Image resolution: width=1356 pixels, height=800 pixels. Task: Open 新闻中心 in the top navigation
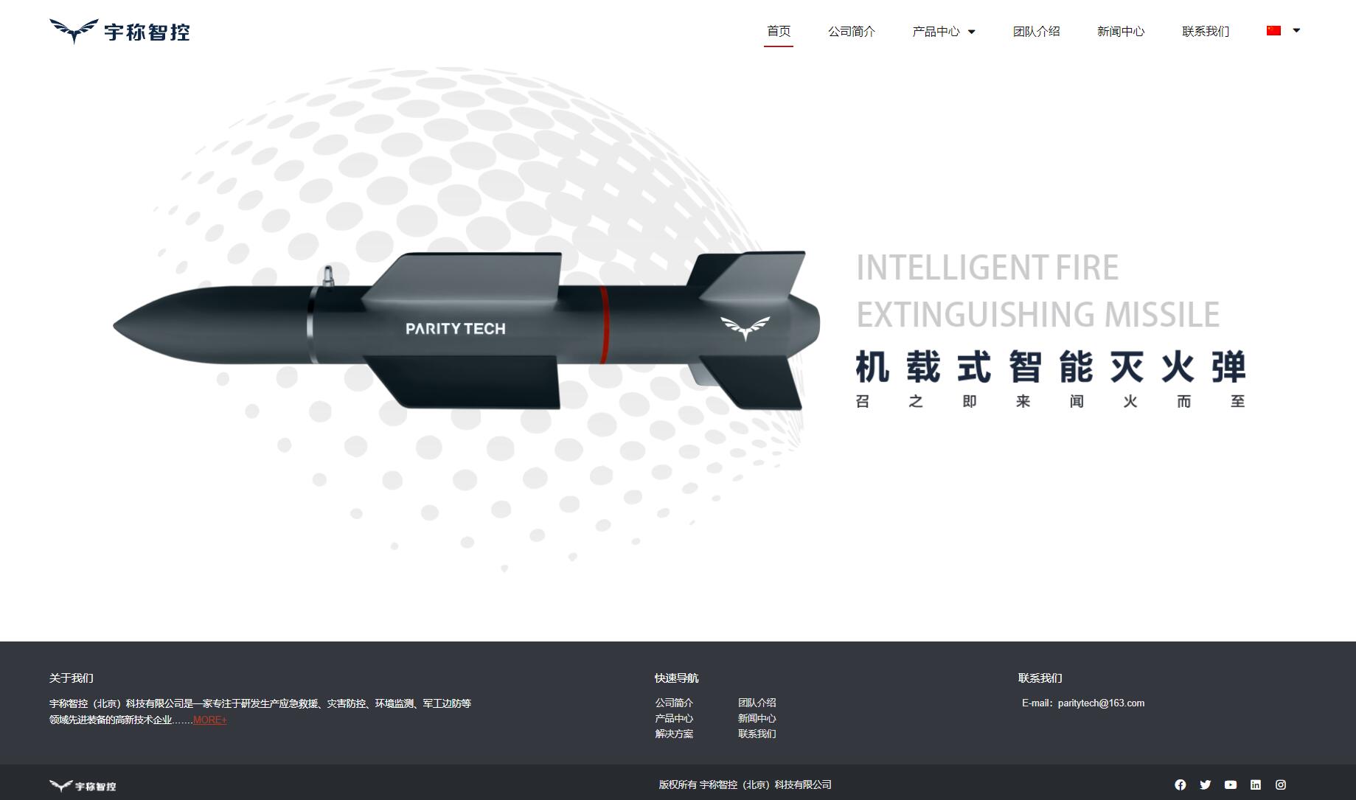[1121, 31]
